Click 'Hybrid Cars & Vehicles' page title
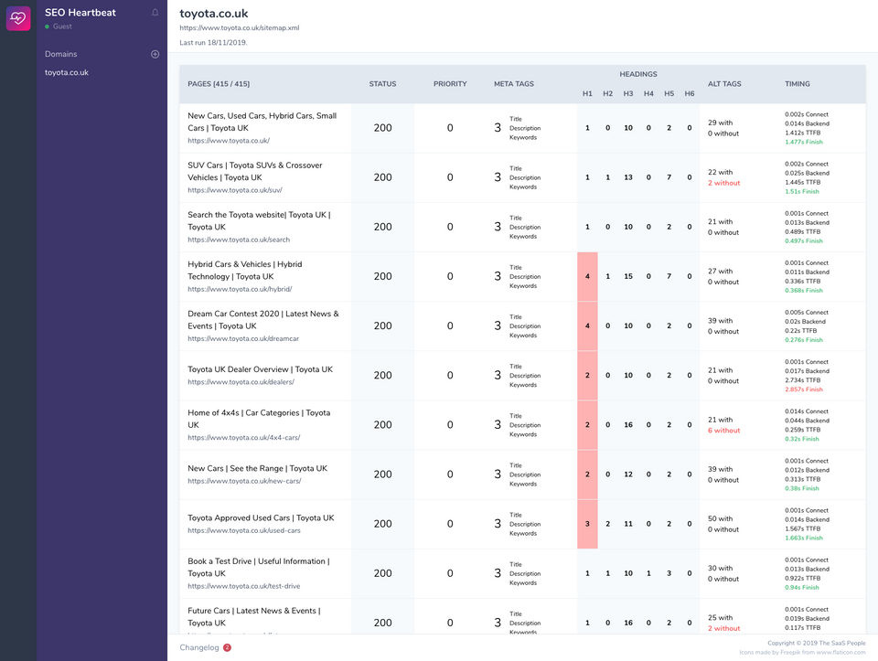 (245, 271)
